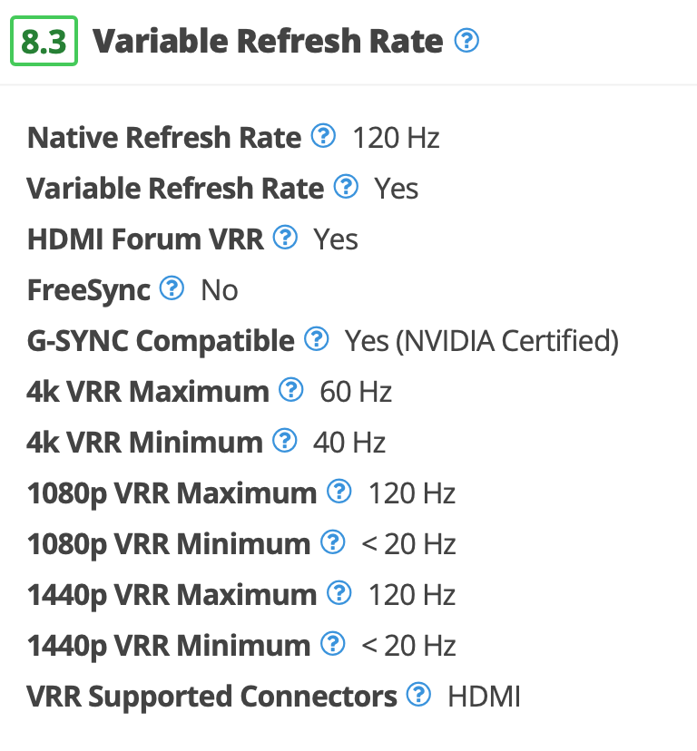Click the 4k VRR Maximum help icon
This screenshot has height=751, width=697.
[x=291, y=390]
